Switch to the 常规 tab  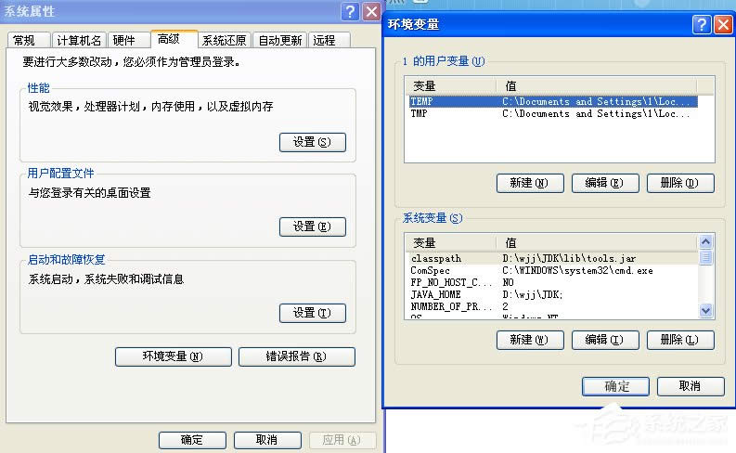point(25,40)
